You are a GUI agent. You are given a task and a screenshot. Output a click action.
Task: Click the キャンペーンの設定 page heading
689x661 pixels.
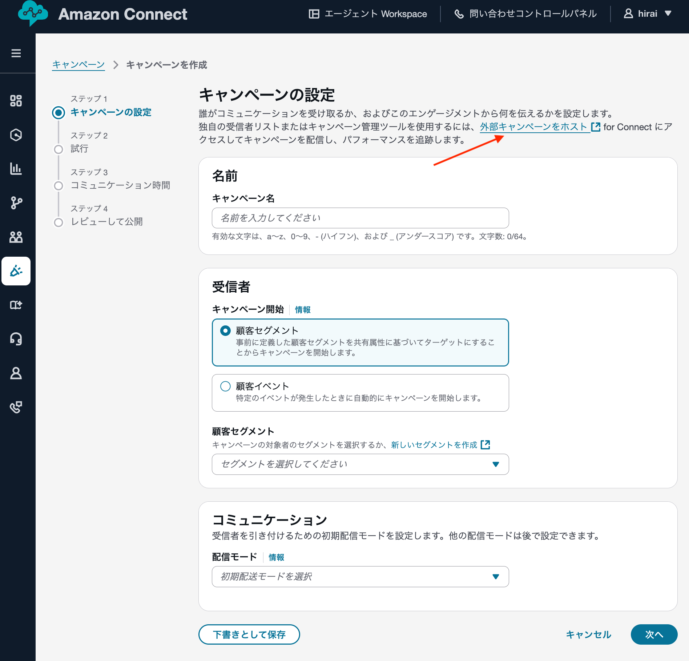click(267, 95)
